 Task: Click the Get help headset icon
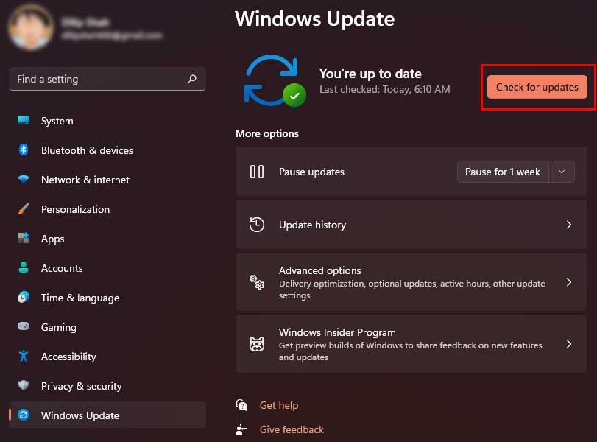[x=241, y=405]
